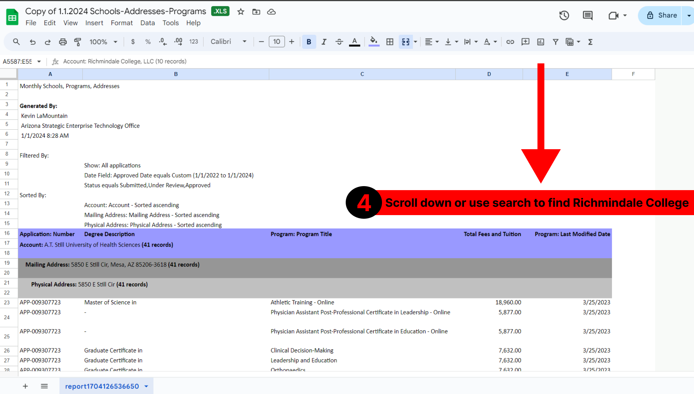Print the spreadsheet
Screen dimensions: 694x394
(63, 42)
